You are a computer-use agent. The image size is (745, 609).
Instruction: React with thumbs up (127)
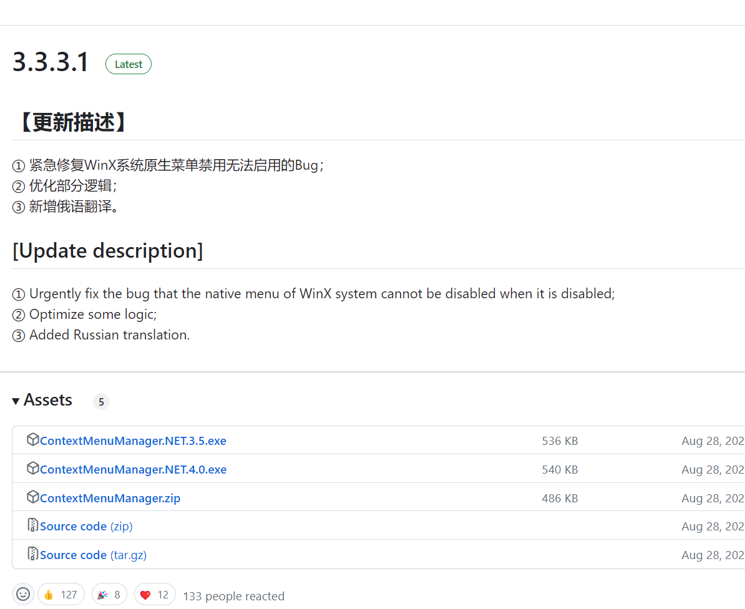click(61, 594)
